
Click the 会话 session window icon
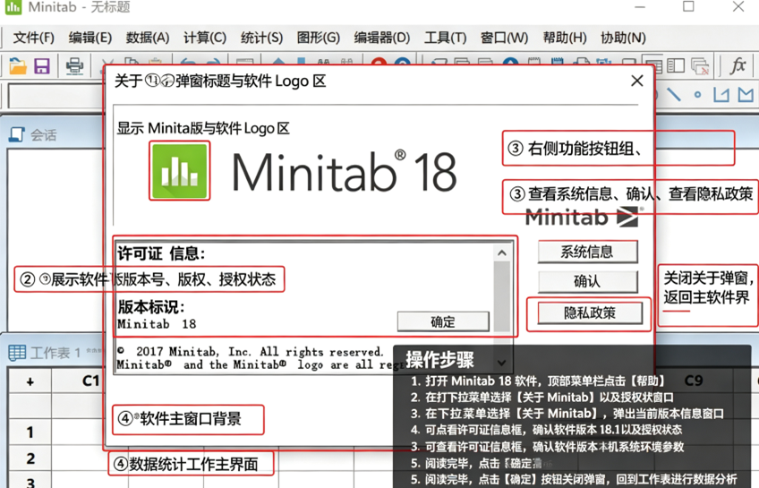pyautogui.click(x=17, y=134)
